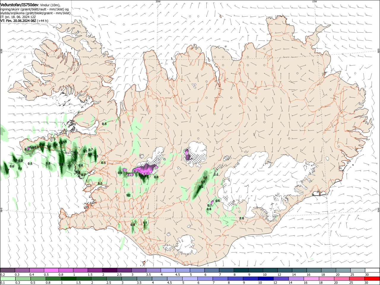Click the VT: Fim. 20.06.2024 08Z valid-time text
The image size is (380, 285).
pyautogui.click(x=19, y=21)
